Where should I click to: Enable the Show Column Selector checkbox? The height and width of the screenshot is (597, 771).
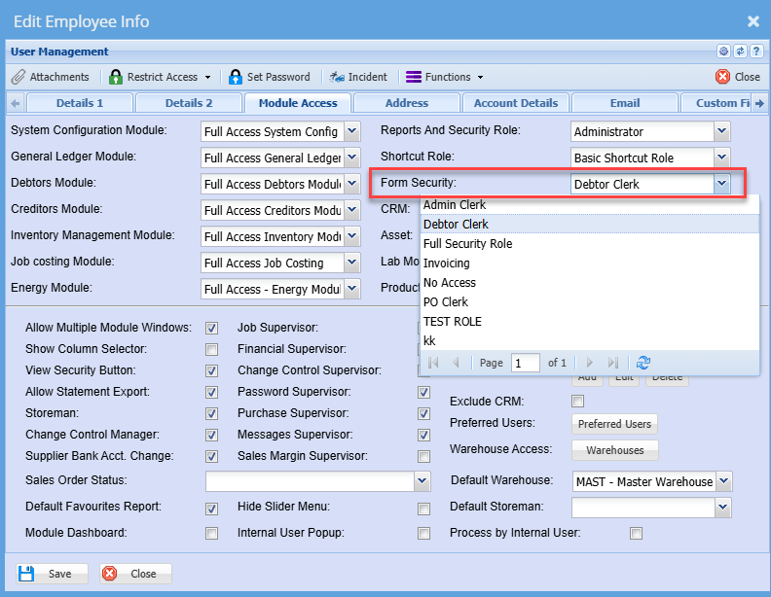pyautogui.click(x=211, y=349)
